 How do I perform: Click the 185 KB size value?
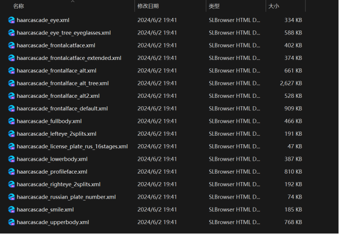pyautogui.click(x=294, y=210)
